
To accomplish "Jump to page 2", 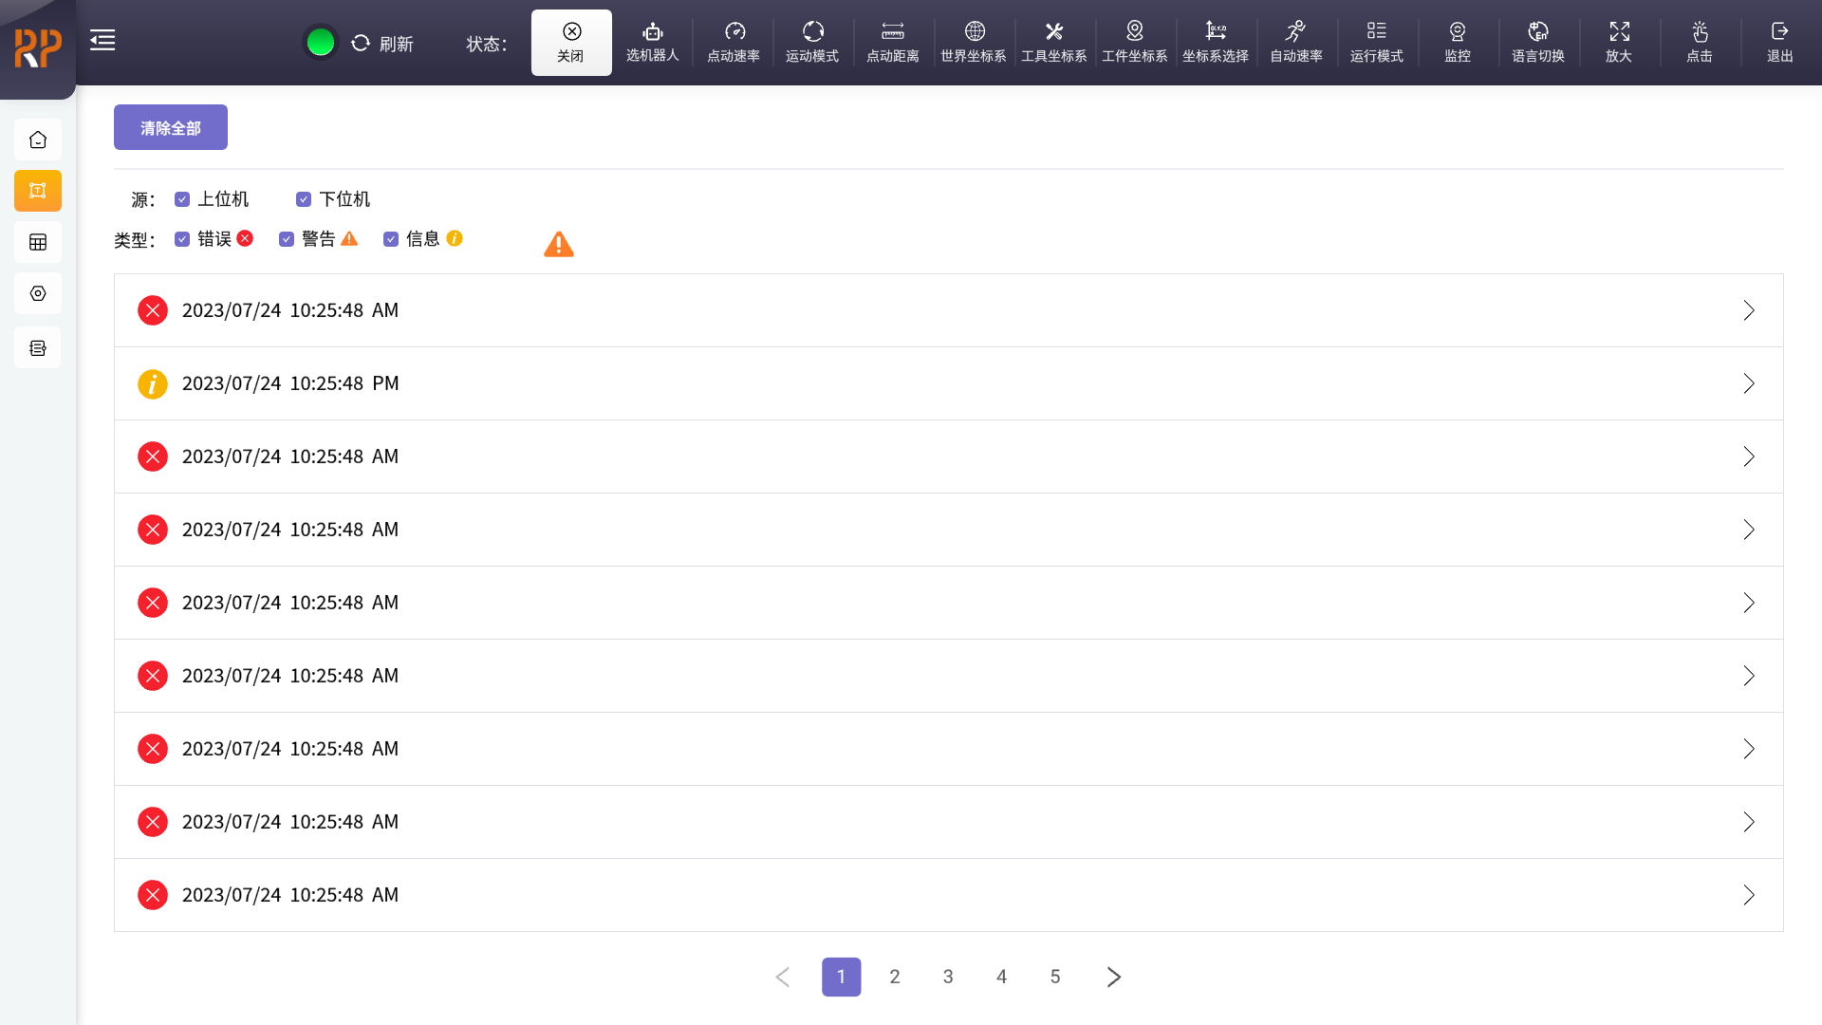I will coord(895,977).
